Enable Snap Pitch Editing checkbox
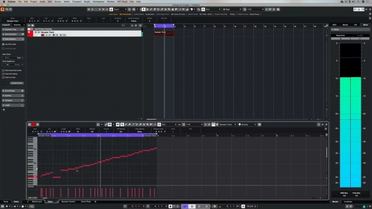Viewport: 372px width, 209px height. (3, 74)
